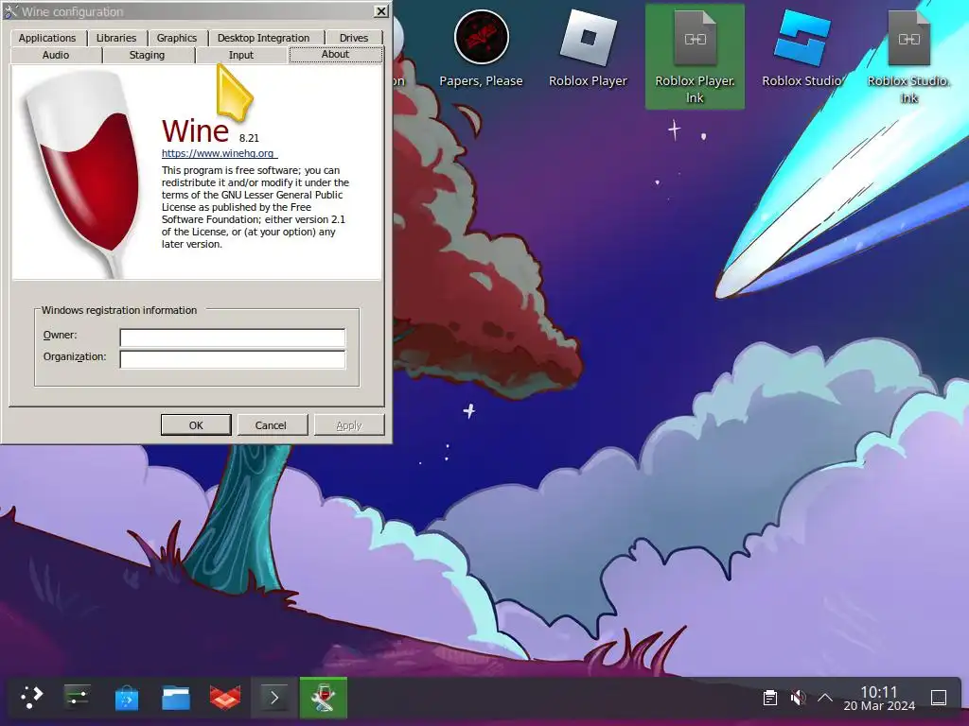
Task: Select the Roblox Studio desktop icon
Action: pyautogui.click(x=802, y=49)
